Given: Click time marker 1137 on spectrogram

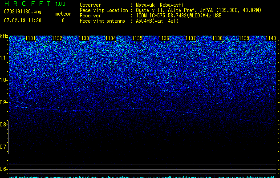Looking at the screenshot, I should tap(191, 38).
